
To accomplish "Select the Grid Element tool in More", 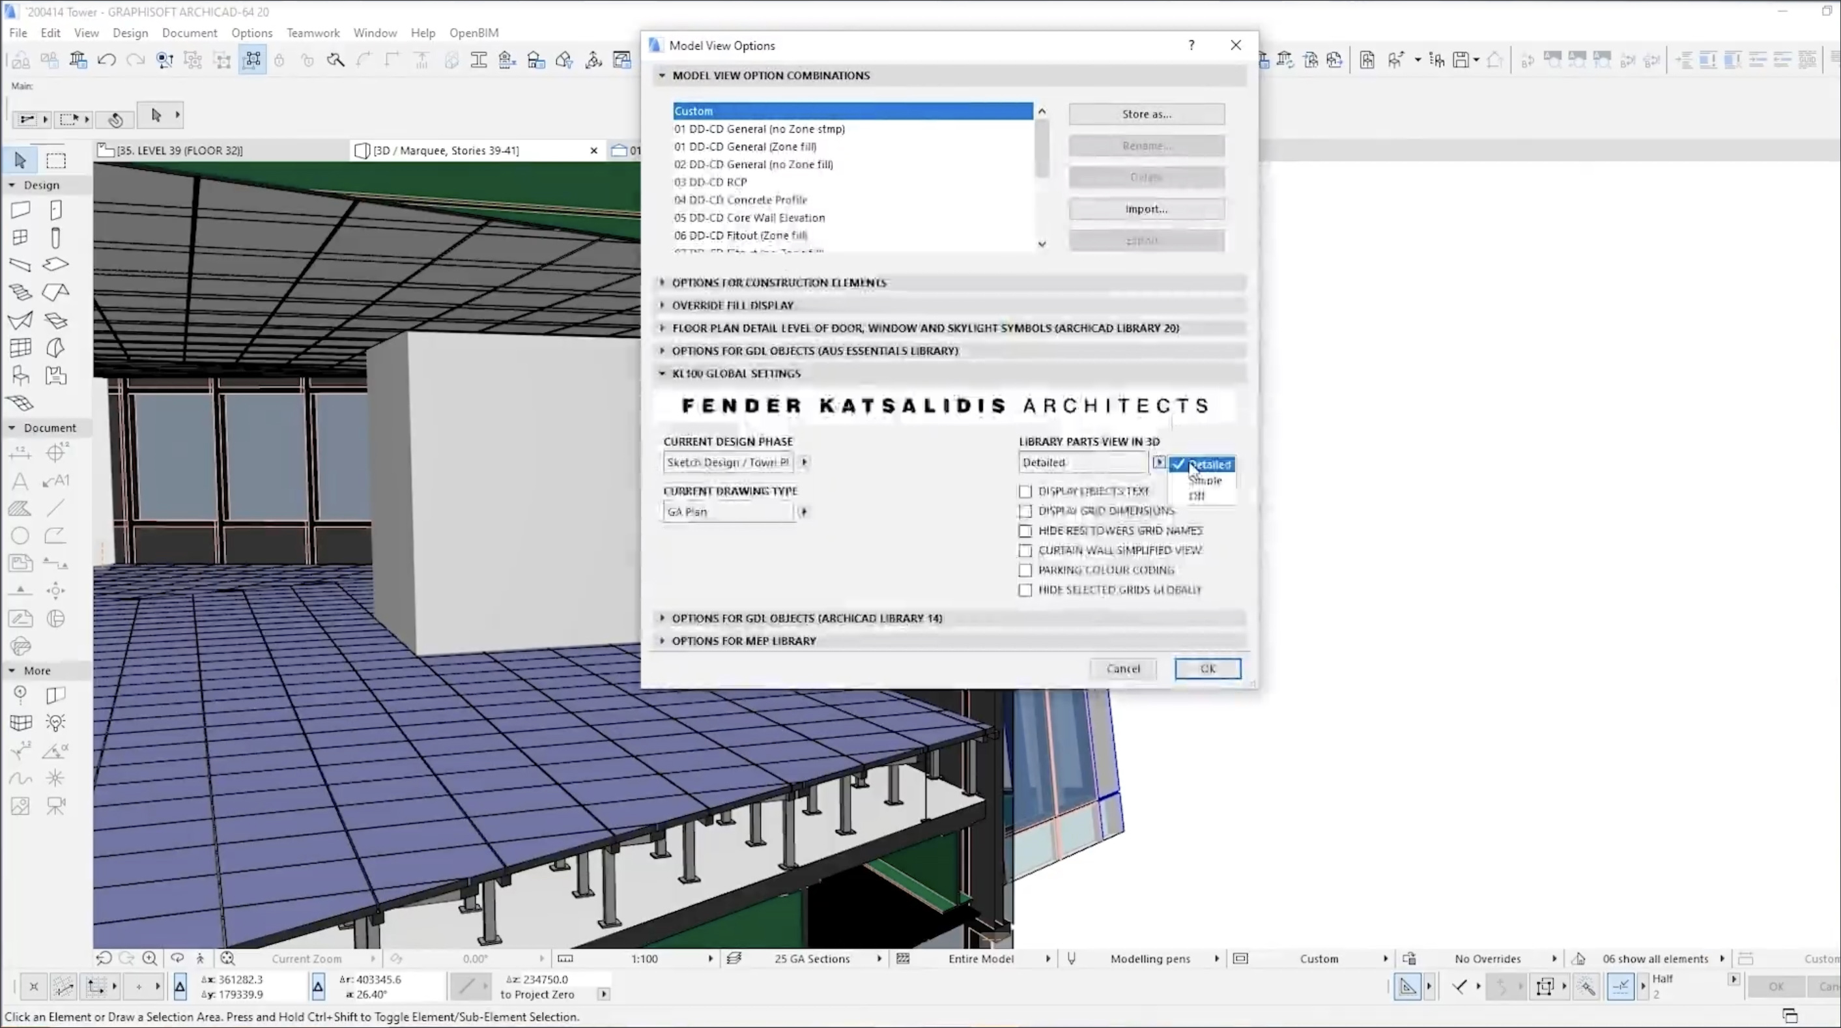I will [20, 695].
